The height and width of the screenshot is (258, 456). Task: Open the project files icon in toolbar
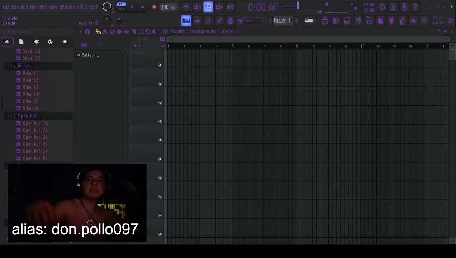pyautogui.click(x=380, y=21)
